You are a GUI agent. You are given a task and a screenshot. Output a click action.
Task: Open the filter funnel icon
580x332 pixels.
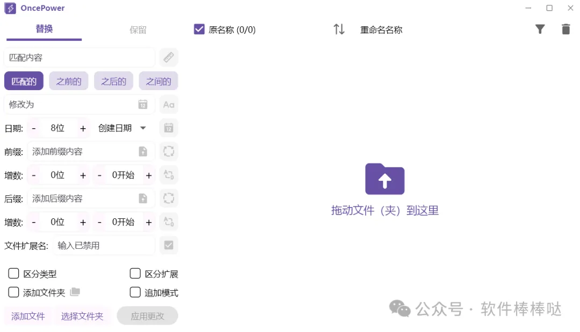[540, 29]
